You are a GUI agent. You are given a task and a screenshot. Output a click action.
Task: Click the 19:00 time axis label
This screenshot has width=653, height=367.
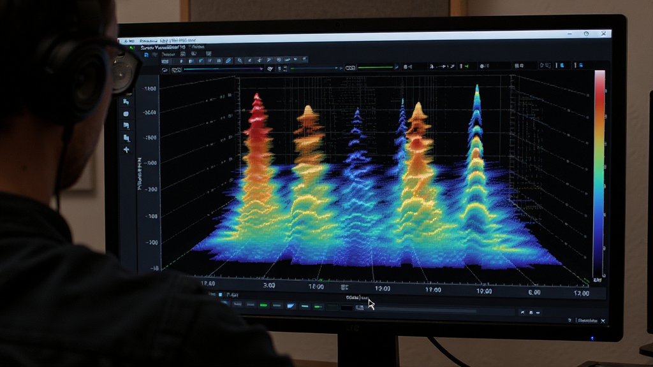click(x=484, y=291)
